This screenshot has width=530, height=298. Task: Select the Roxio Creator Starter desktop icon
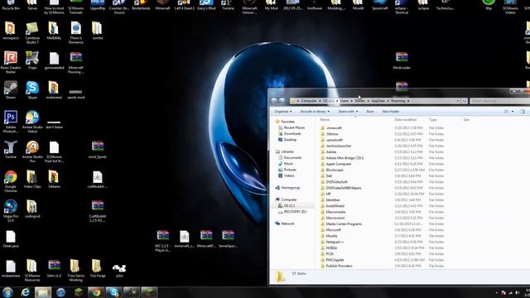[11, 63]
